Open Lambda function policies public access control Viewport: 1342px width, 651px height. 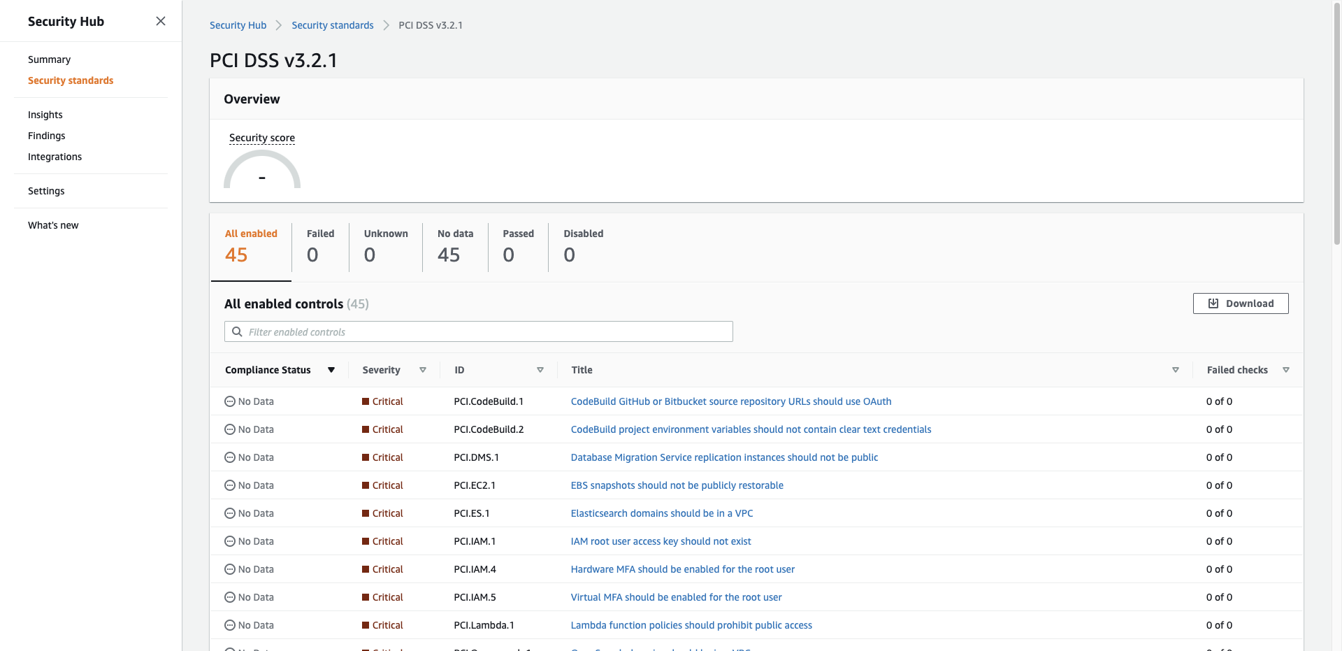coord(691,625)
